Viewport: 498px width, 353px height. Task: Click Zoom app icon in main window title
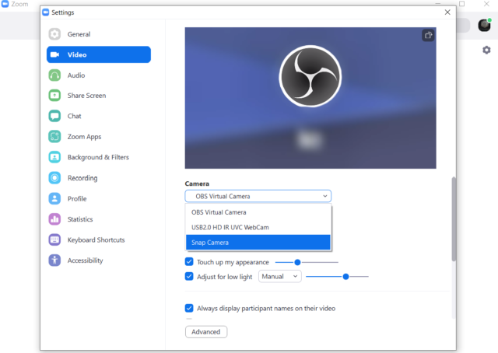click(5, 4)
